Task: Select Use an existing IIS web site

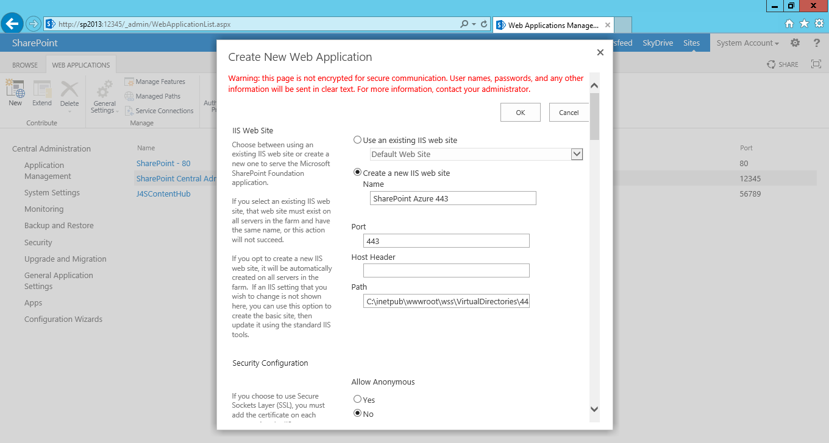Action: [358, 140]
